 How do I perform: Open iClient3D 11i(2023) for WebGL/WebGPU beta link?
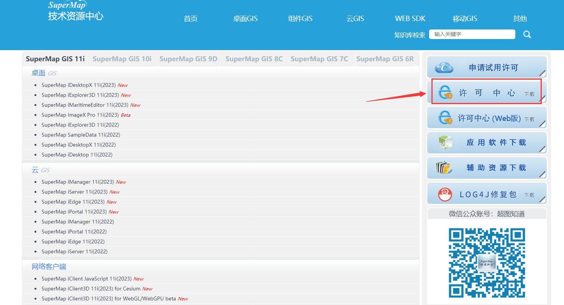pyautogui.click(x=109, y=298)
